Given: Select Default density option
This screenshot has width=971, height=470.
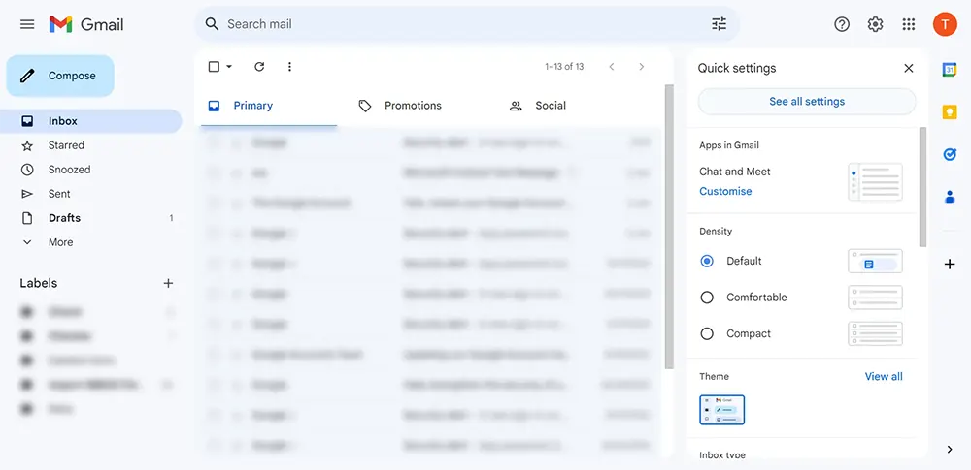Looking at the screenshot, I should [707, 261].
